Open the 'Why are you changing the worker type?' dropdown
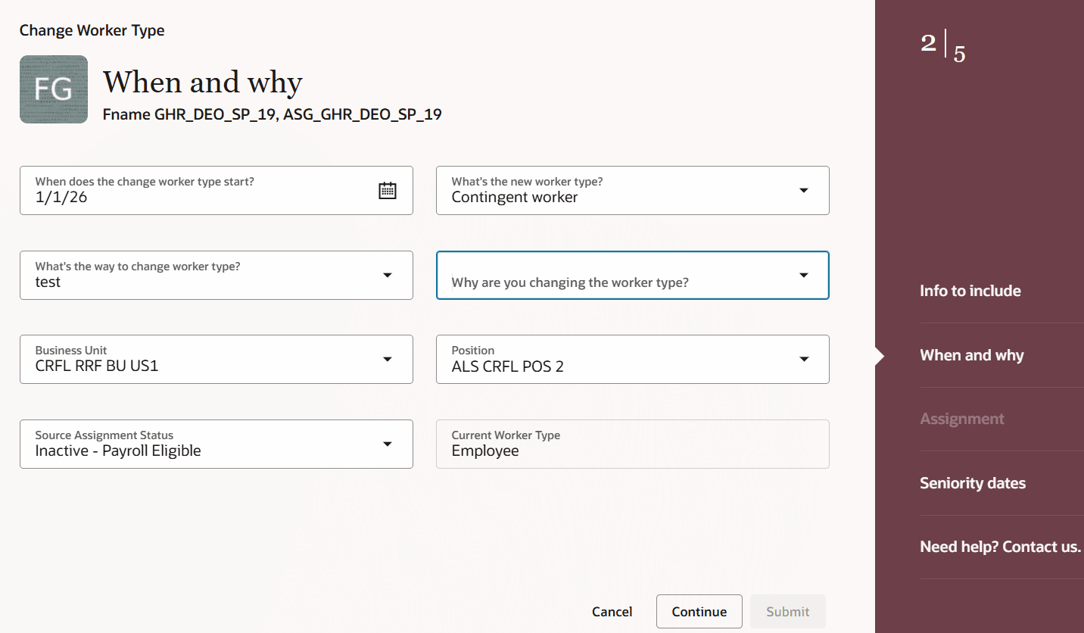 point(804,275)
